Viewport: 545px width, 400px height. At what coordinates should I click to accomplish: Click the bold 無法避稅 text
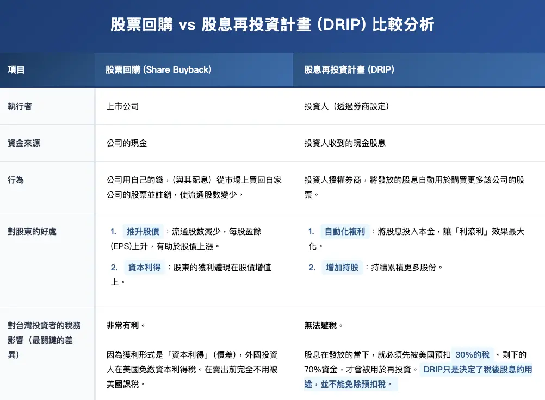tap(324, 326)
